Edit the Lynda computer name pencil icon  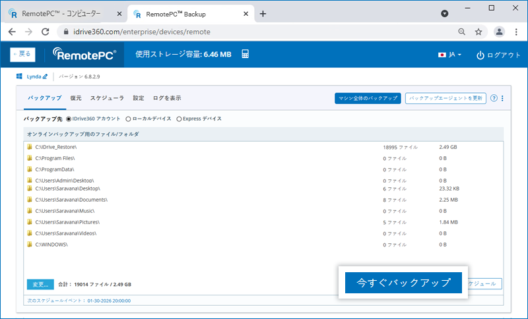coord(45,76)
